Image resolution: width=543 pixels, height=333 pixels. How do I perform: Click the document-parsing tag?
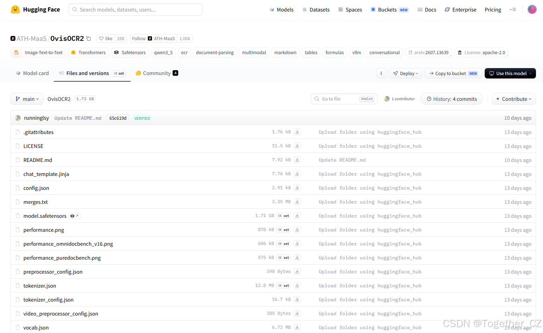(215, 52)
